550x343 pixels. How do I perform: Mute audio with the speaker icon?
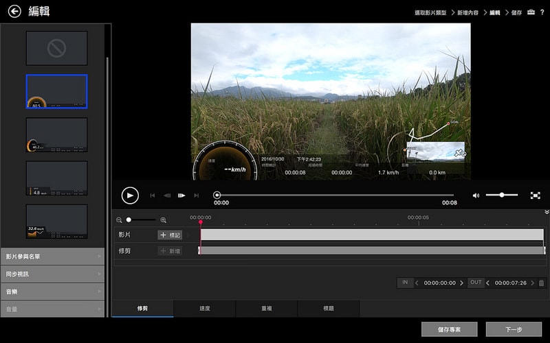coord(476,196)
